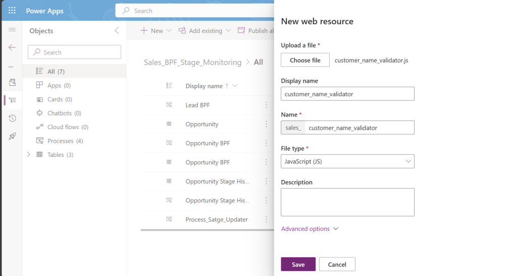Image resolution: width=516 pixels, height=276 pixels.
Task: Click into the Description text box
Action: tap(347, 202)
